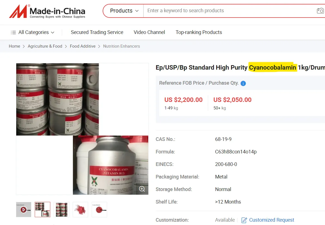
Task: Open the Secured Trading Service menu item
Action: point(97,32)
